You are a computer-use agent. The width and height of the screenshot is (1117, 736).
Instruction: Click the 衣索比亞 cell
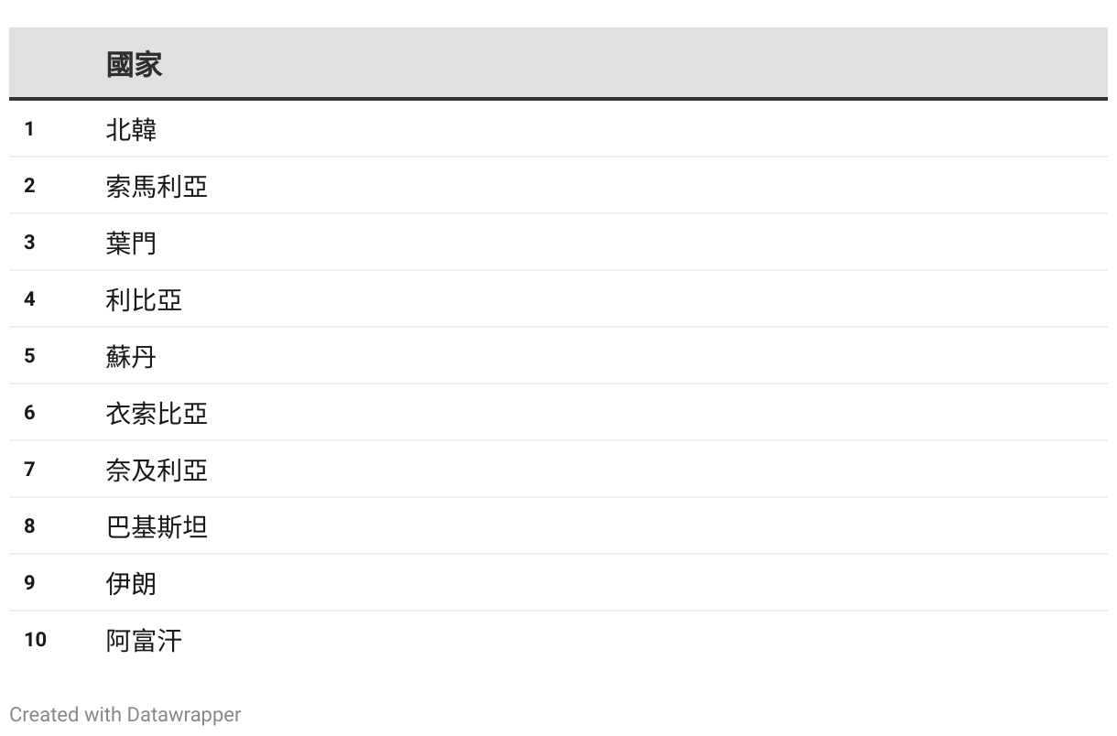click(x=157, y=413)
